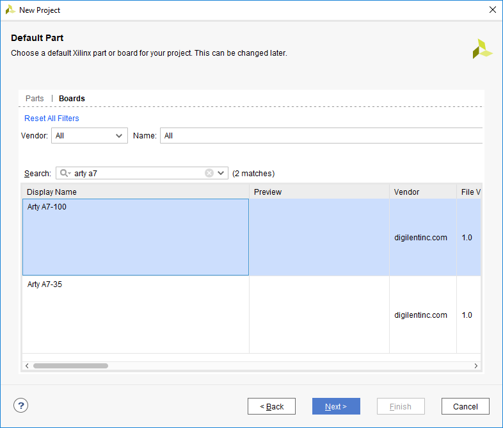
Task: Click Reset All Filters link
Action: pos(52,119)
